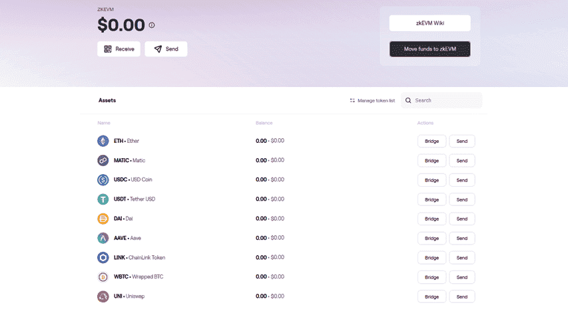Click the USDT Tether icon
The width and height of the screenshot is (568, 309).
click(x=103, y=199)
